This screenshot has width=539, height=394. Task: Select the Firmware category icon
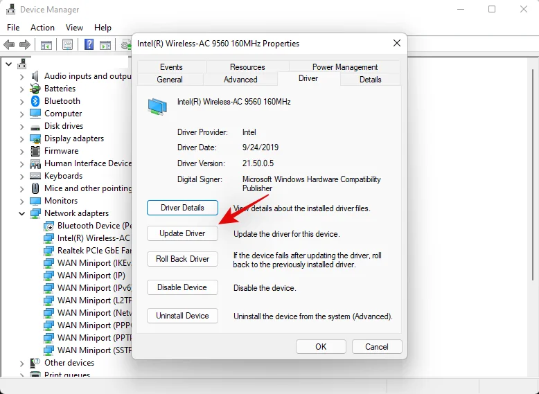pos(35,151)
